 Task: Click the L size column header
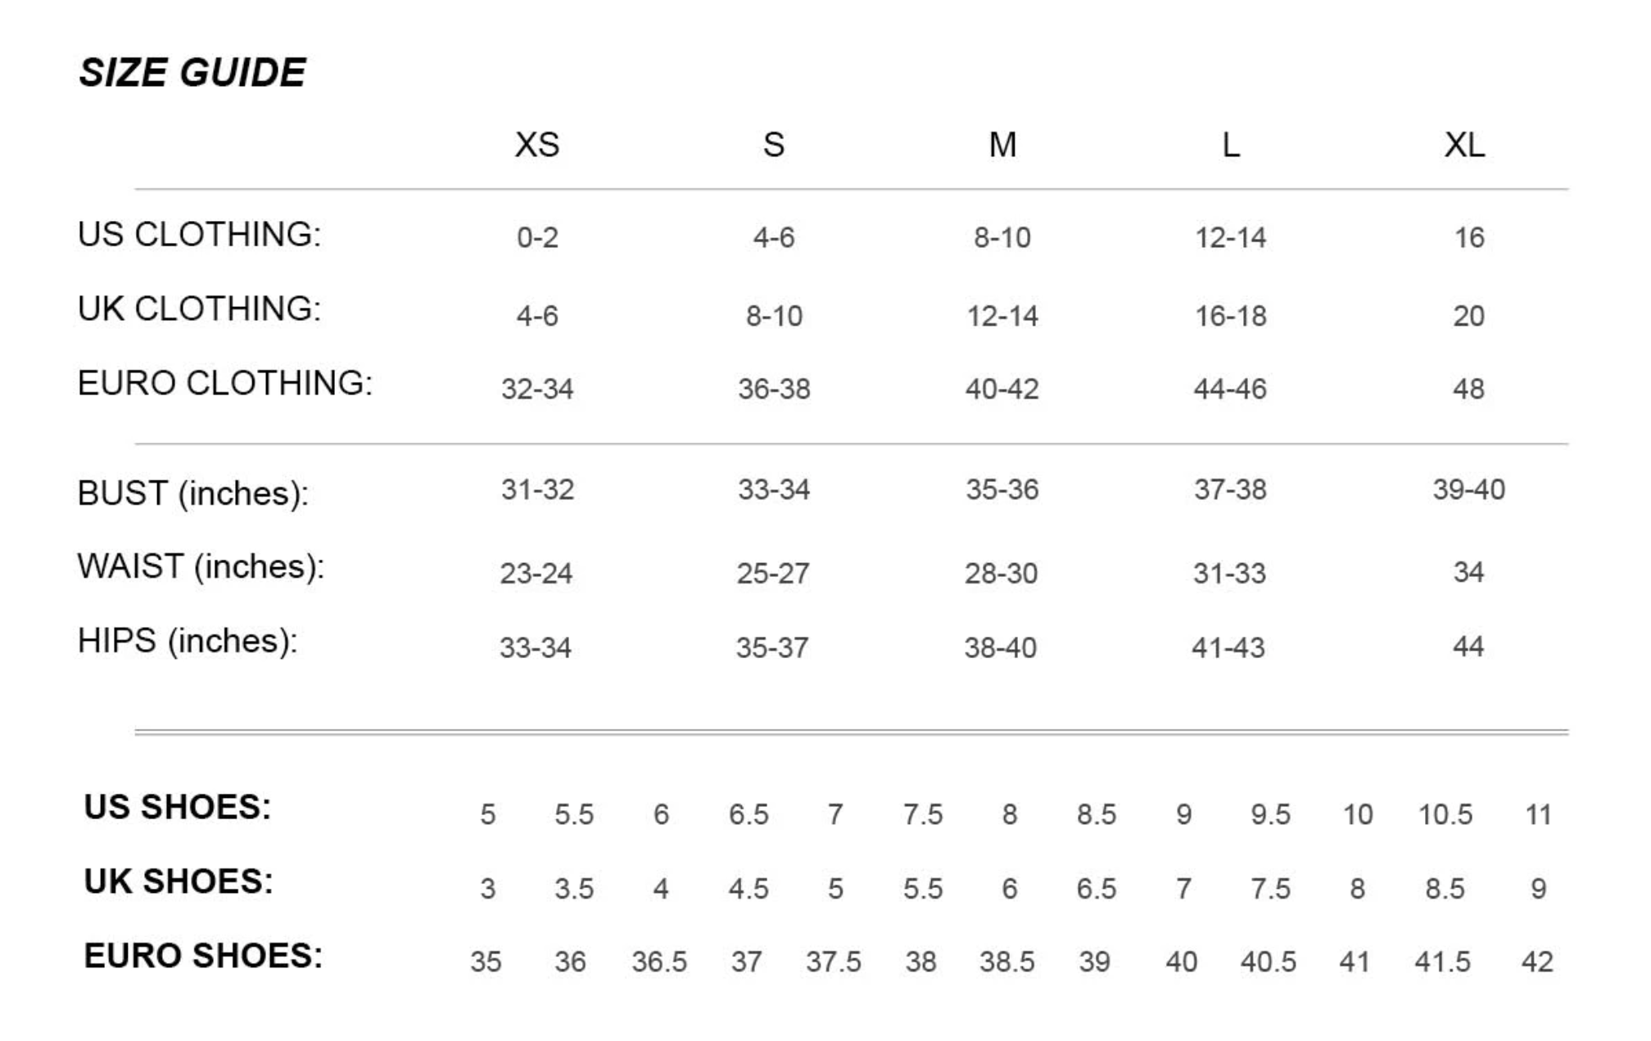point(1231,145)
